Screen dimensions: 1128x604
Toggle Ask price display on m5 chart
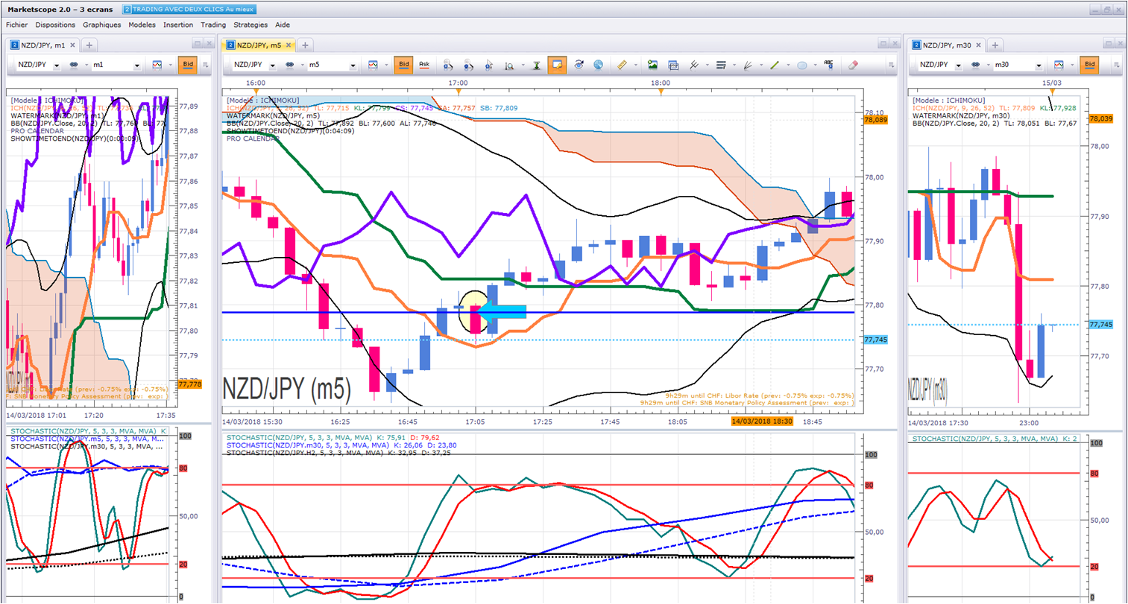[x=424, y=65]
